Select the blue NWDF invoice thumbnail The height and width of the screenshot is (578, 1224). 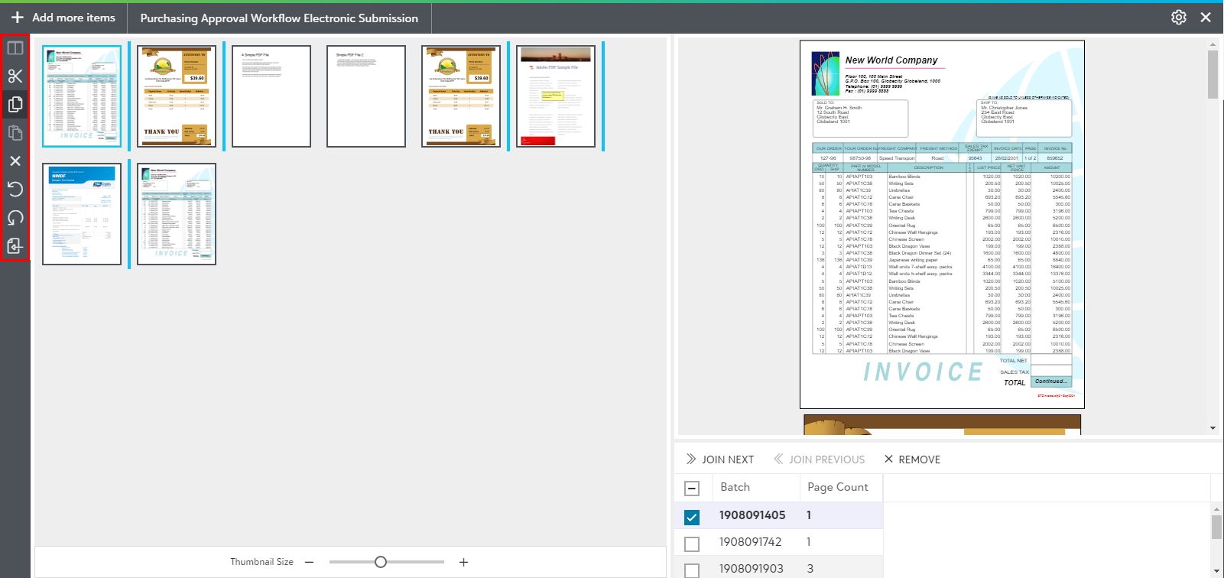coord(82,214)
